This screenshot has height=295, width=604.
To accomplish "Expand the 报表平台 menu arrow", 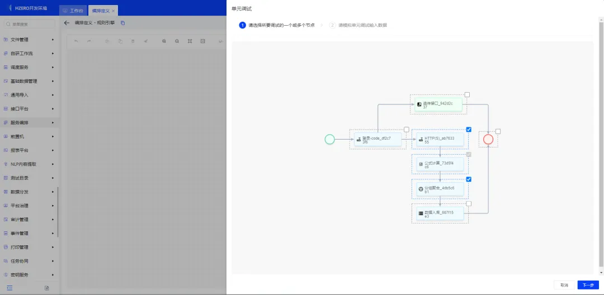I will pos(53,150).
